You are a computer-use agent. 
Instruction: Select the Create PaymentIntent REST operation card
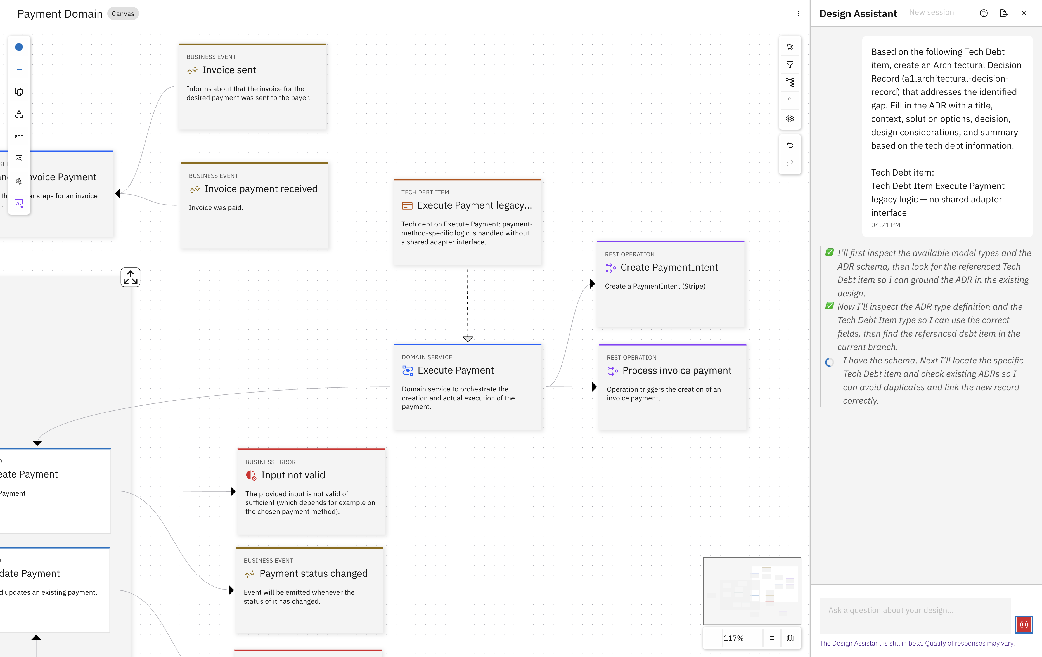671,284
